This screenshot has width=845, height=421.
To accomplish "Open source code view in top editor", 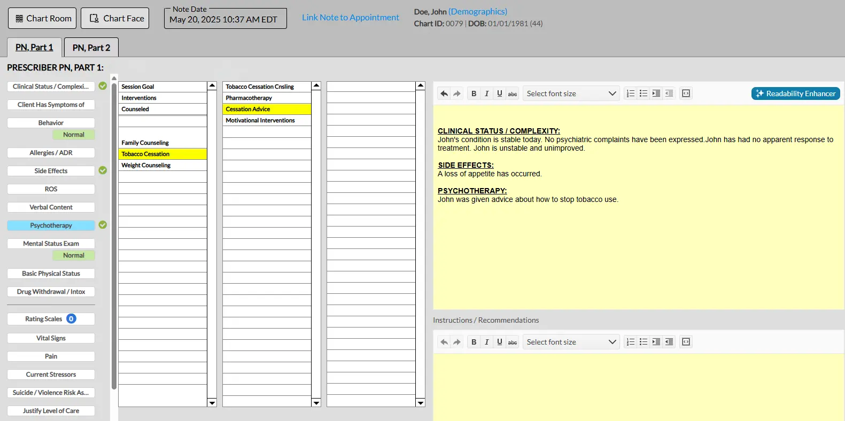I will pyautogui.click(x=686, y=93).
